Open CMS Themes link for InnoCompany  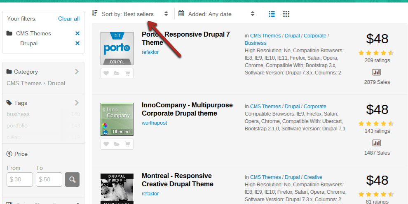tap(265, 107)
